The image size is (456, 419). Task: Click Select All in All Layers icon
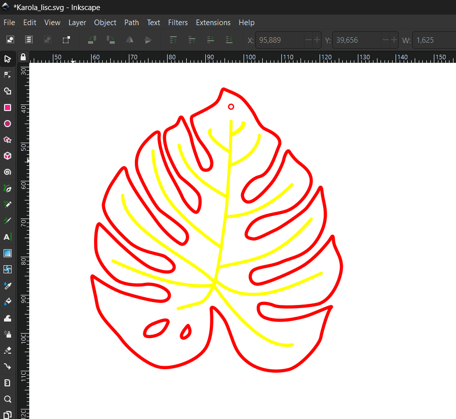point(29,40)
